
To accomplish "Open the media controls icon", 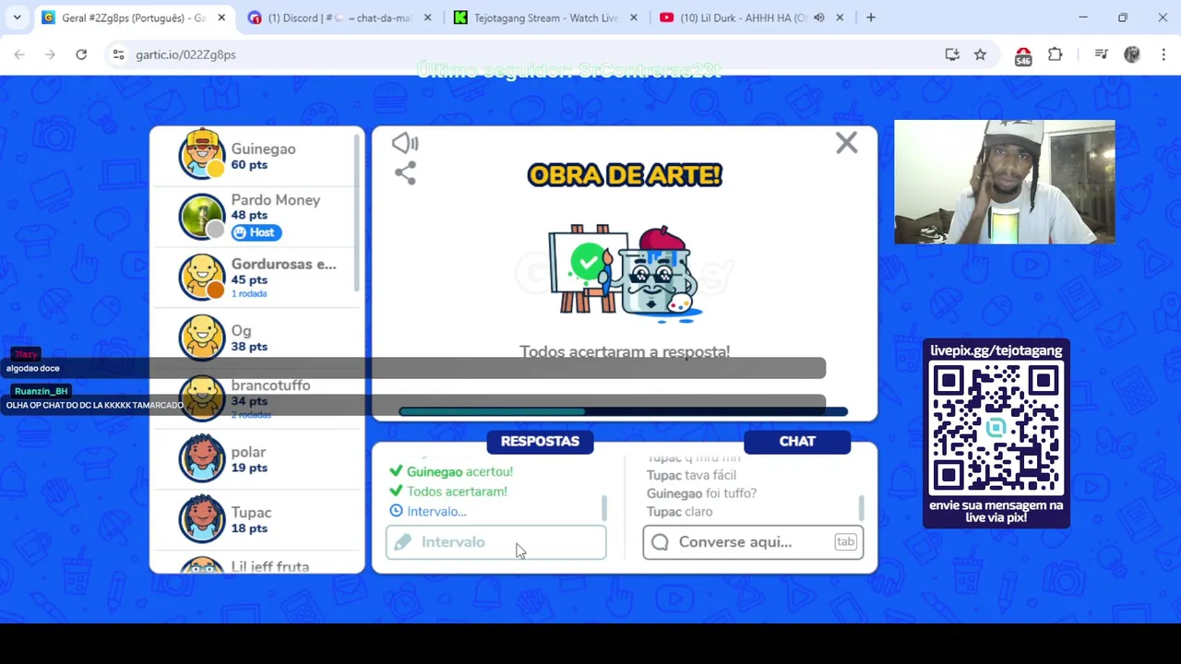I will 1101,54.
